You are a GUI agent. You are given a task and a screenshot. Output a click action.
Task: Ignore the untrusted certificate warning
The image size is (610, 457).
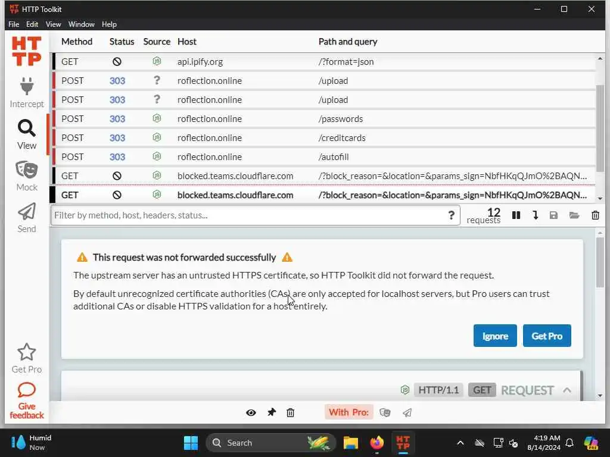pos(495,336)
